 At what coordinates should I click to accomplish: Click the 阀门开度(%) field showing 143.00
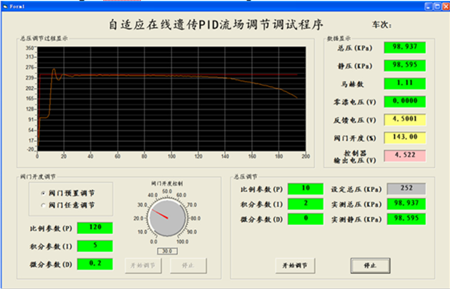point(404,137)
